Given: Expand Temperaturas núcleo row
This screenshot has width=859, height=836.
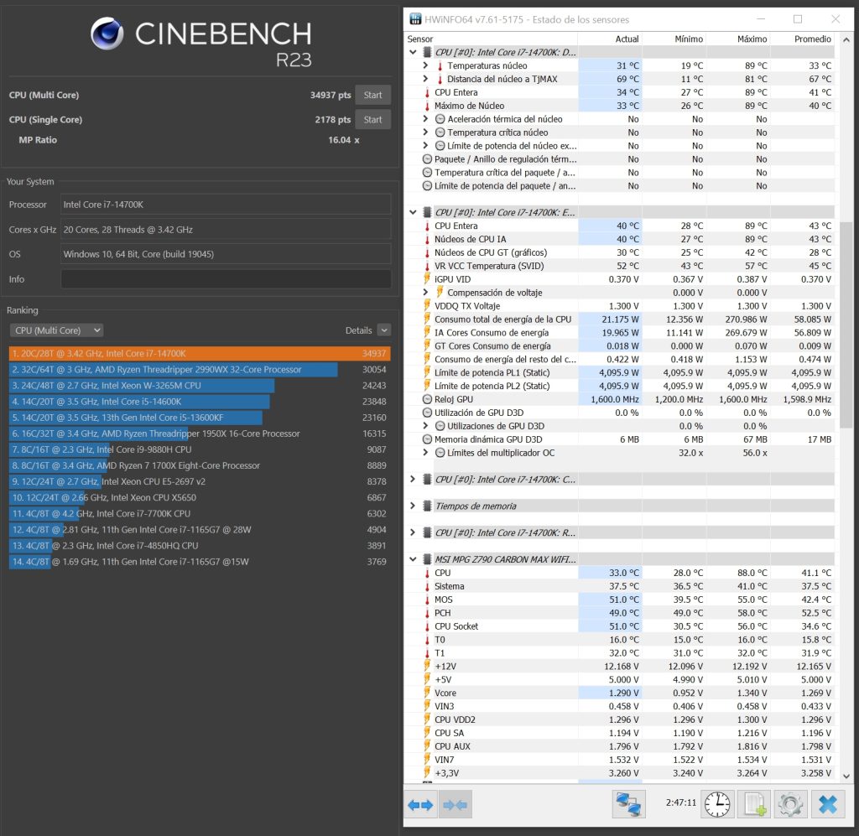Looking at the screenshot, I should pos(425,65).
